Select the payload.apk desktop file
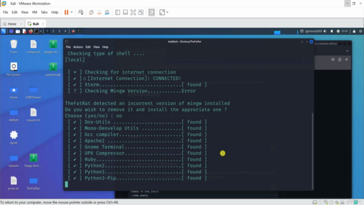The width and height of the screenshot is (364, 205). pyautogui.click(x=53, y=69)
